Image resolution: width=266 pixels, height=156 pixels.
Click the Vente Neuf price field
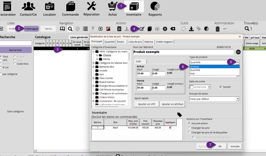[143, 88]
